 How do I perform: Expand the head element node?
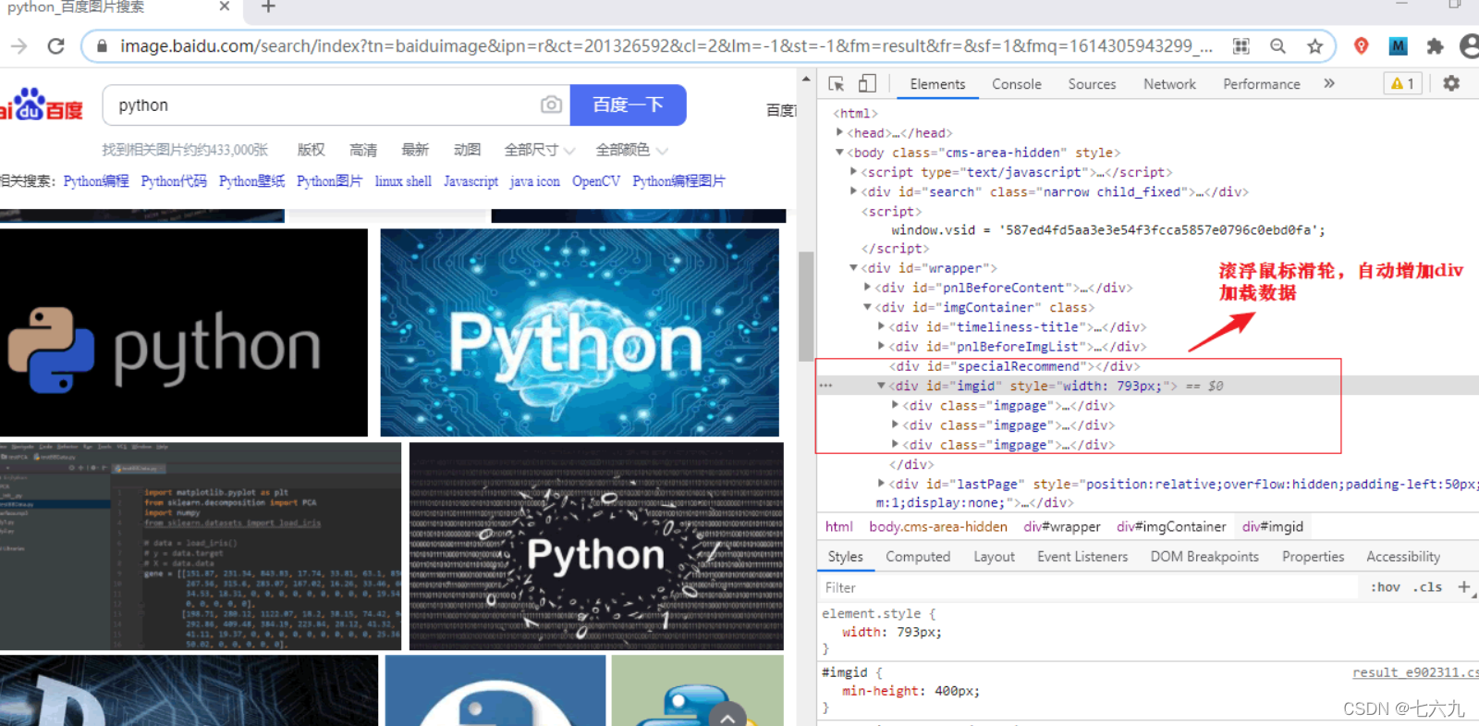click(839, 132)
